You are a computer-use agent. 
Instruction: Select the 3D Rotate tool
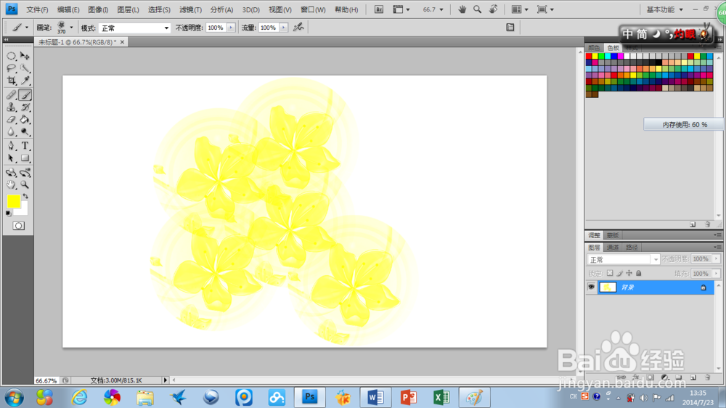(x=11, y=172)
